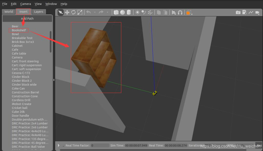Select Brick Box 3x1x3 model

23,42
